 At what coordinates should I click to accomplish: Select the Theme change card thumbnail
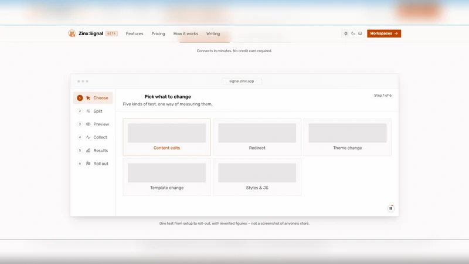[348, 133]
